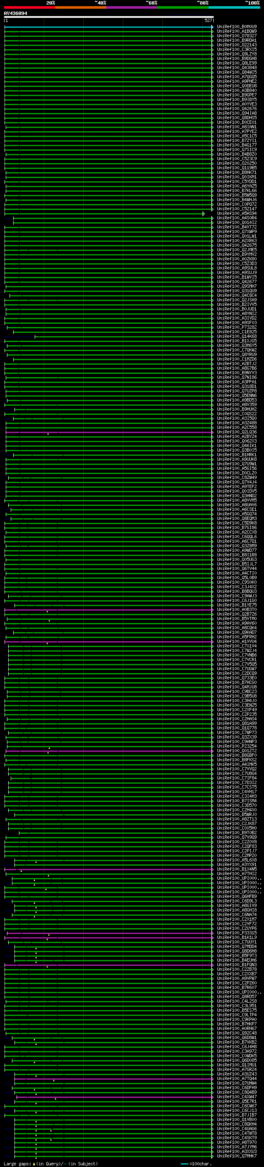Follow the UniRef100_A7GR24 link
Viewport: 264px width, 1167px height.
(x=236, y=1070)
